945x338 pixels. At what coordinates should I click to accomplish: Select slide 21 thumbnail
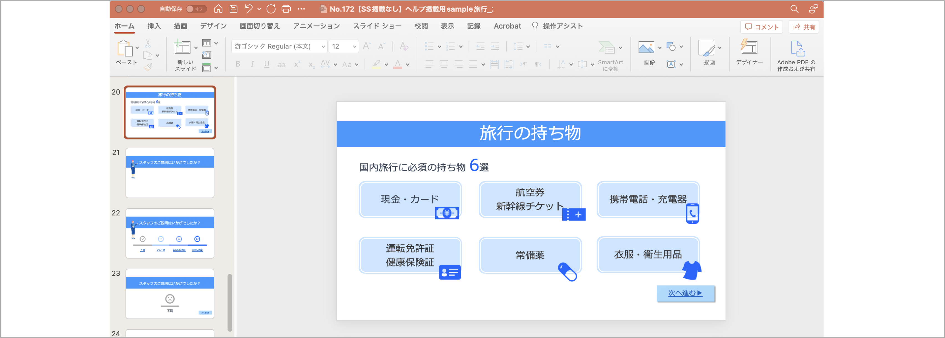tap(170, 173)
